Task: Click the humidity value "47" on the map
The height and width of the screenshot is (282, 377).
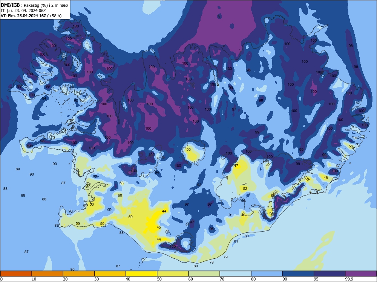Action: [236, 166]
